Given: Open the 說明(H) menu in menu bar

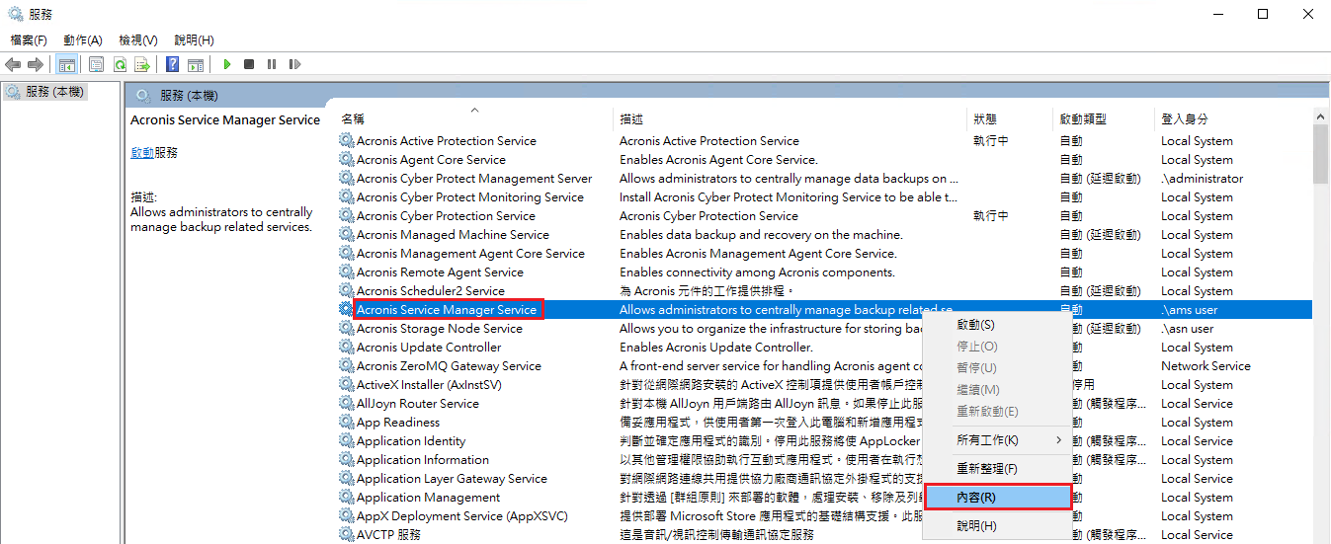Looking at the screenshot, I should coord(194,40).
